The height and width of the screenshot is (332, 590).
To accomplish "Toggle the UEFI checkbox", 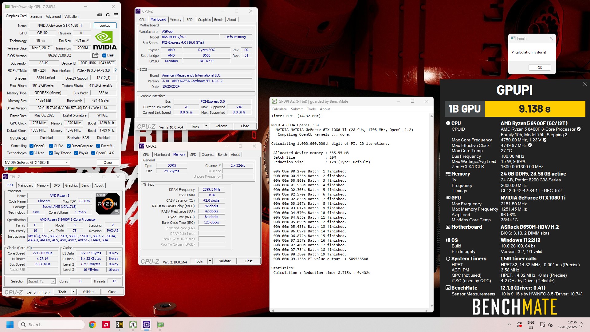I will point(104,56).
